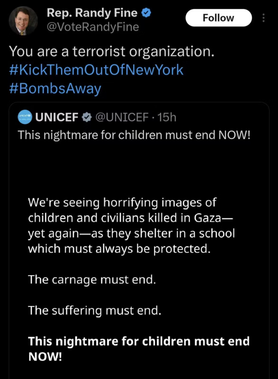Click the verified badge beside Rep. Randy Fine
Screen dimensions: 278x379
coord(147,13)
